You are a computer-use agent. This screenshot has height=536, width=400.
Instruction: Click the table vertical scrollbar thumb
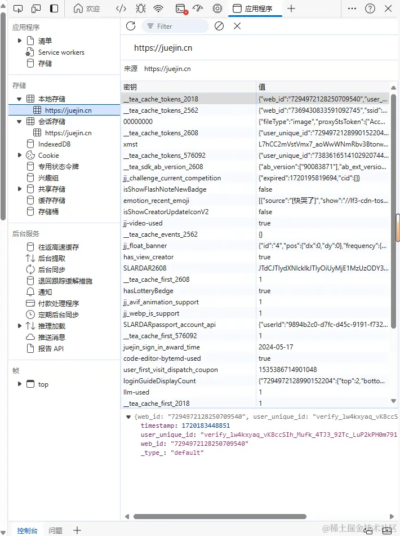[393, 211]
